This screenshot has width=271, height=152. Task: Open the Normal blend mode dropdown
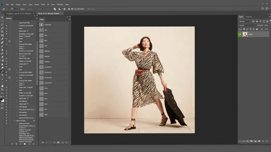tap(247, 25)
